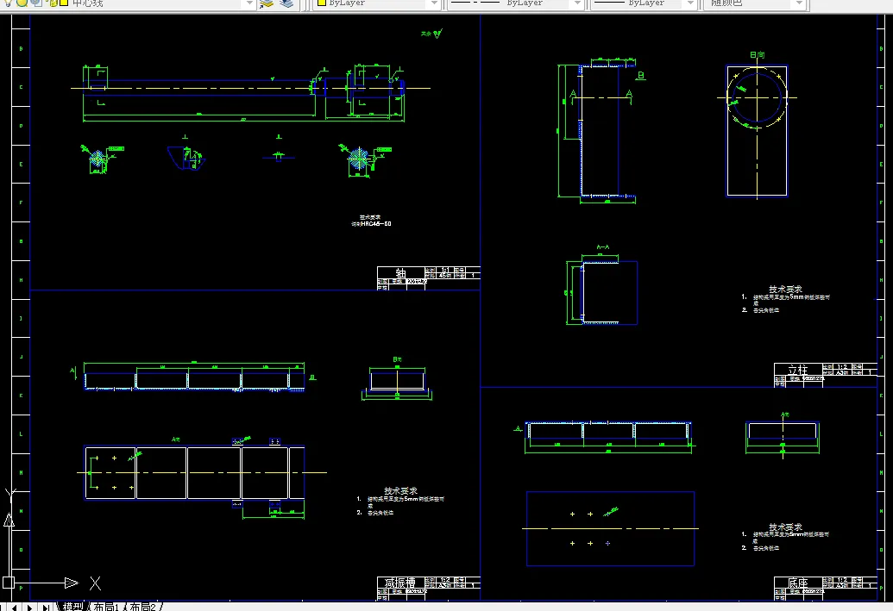The image size is (893, 611).
Task: Open the layer list dropdown showing 中心线
Action: 248,3
